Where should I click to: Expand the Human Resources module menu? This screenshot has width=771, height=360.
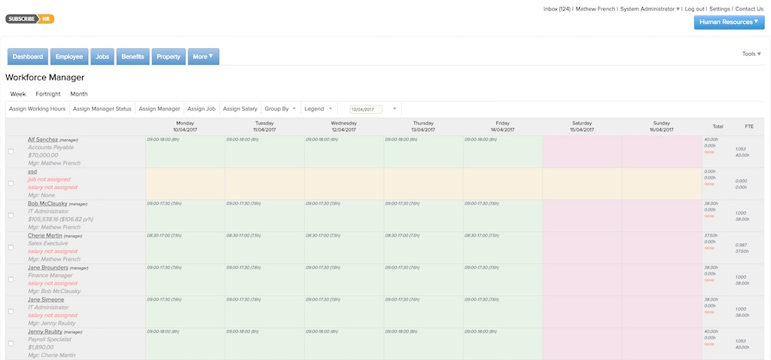click(x=729, y=23)
